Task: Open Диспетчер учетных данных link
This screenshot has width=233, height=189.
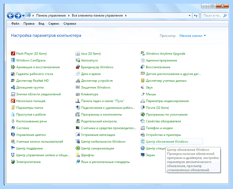Action: 166,81
